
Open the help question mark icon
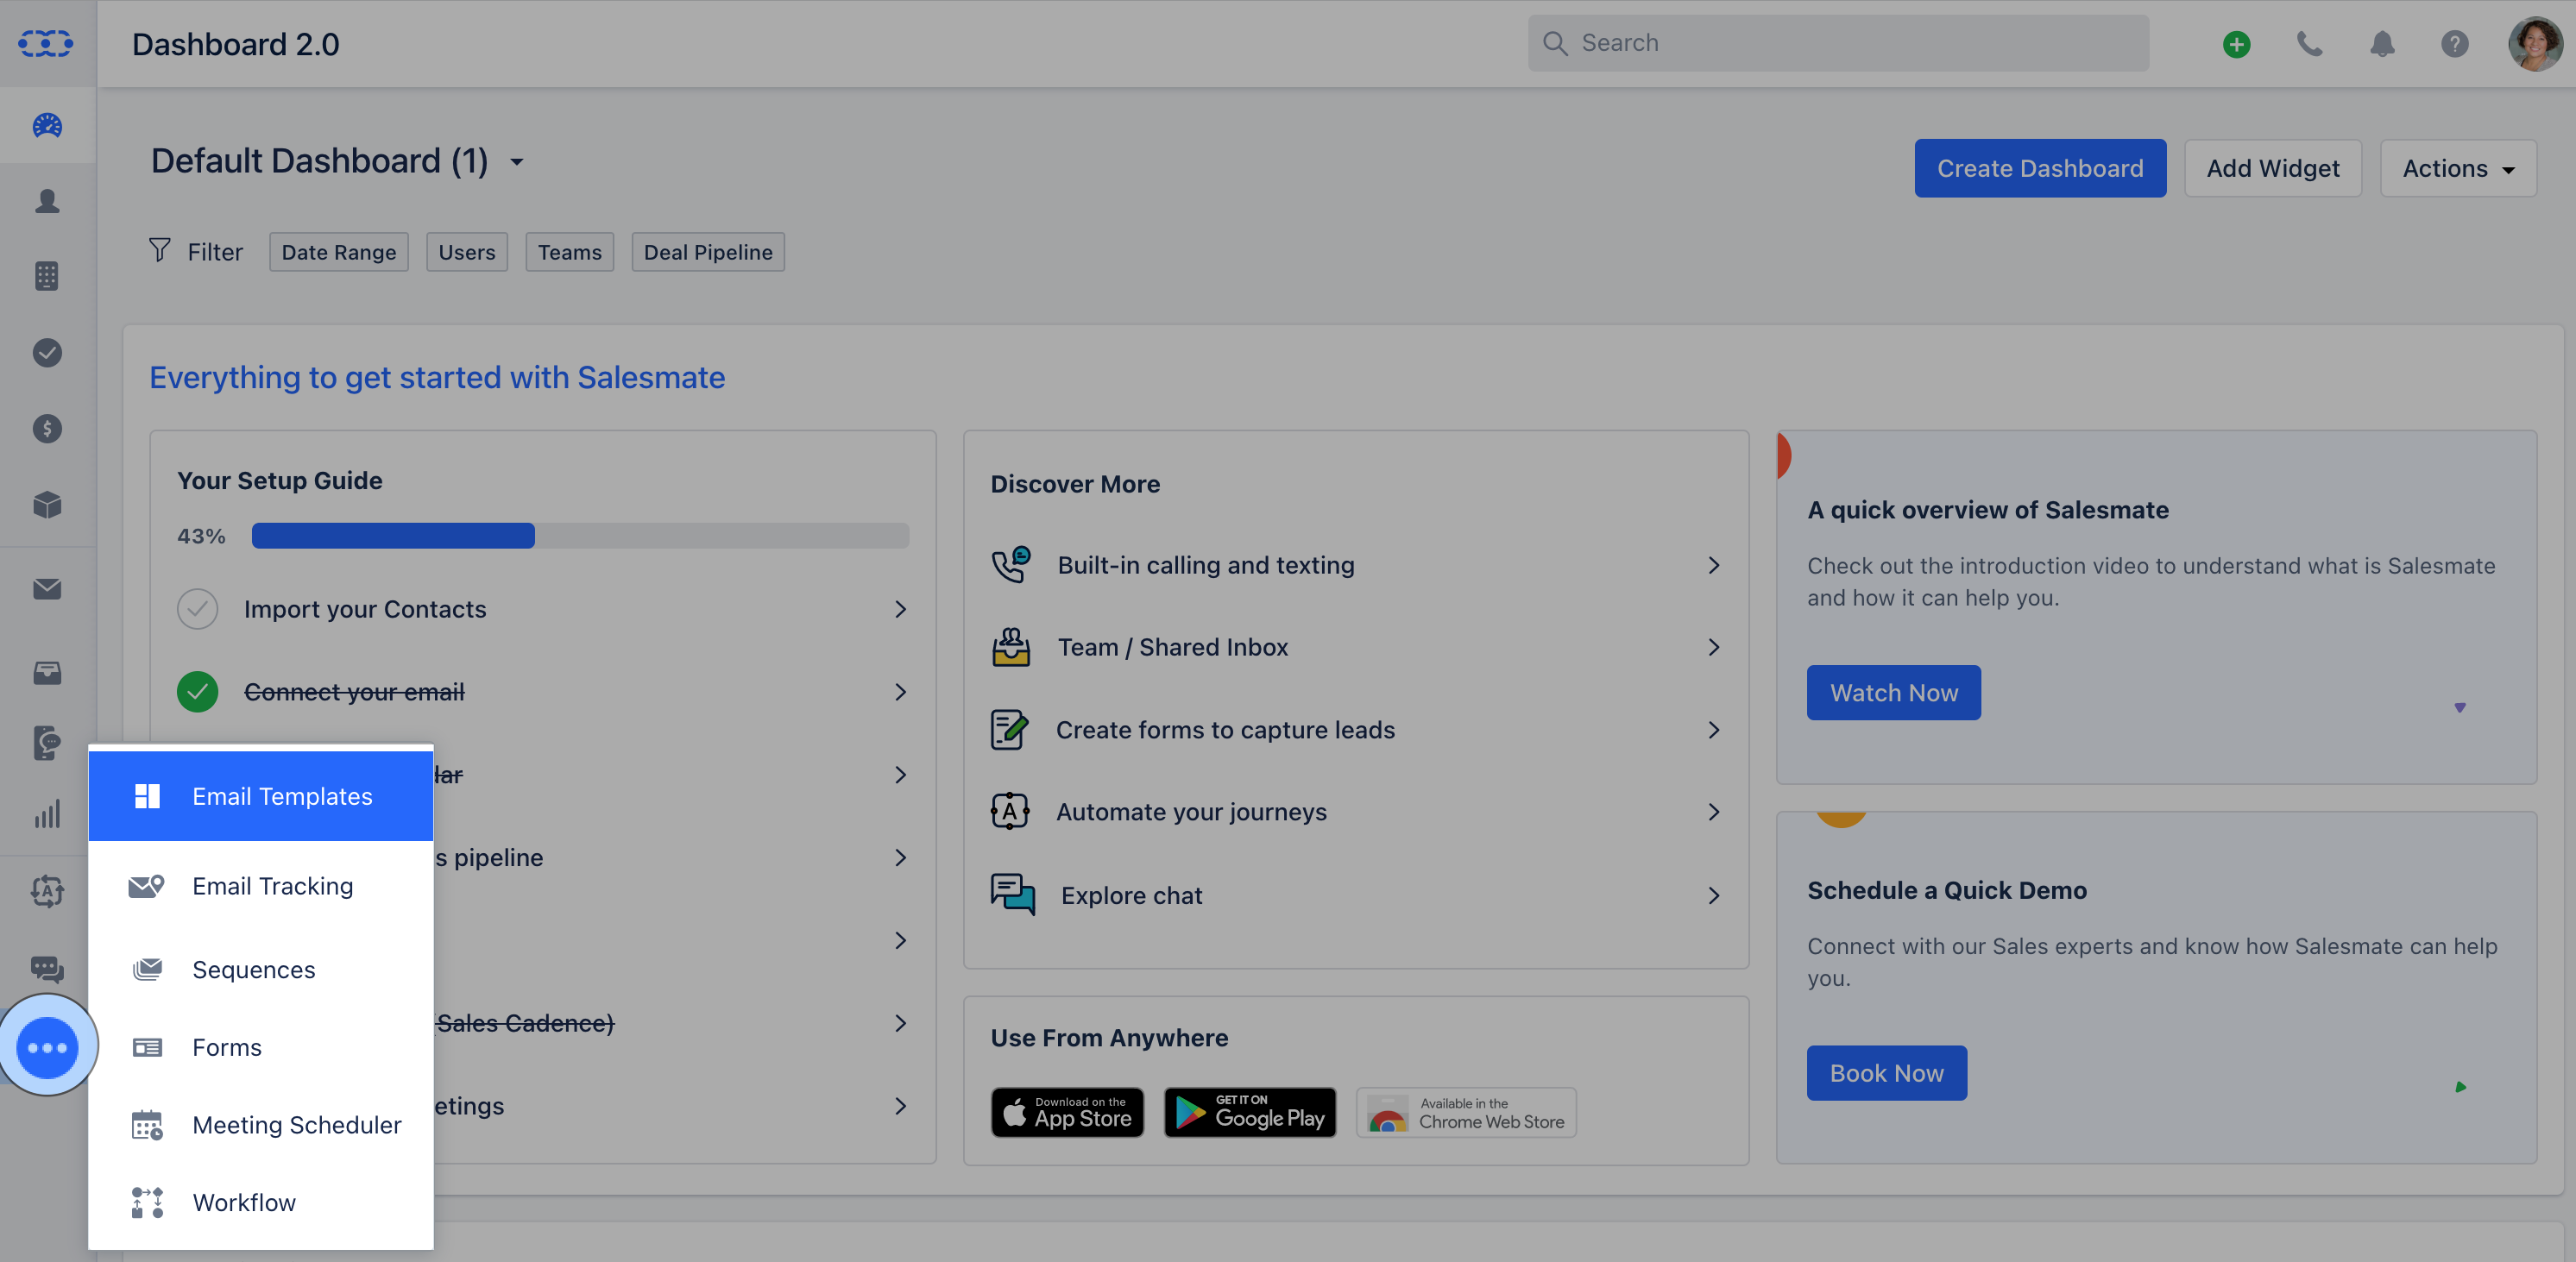pos(2454,44)
